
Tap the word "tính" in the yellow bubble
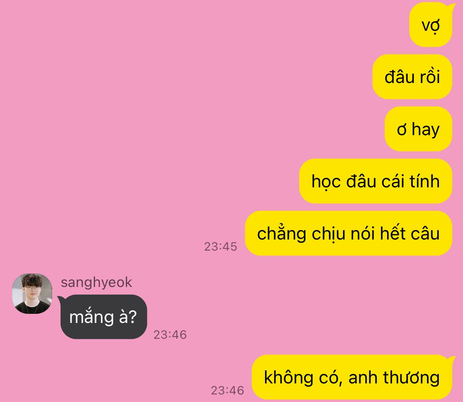tap(424, 181)
